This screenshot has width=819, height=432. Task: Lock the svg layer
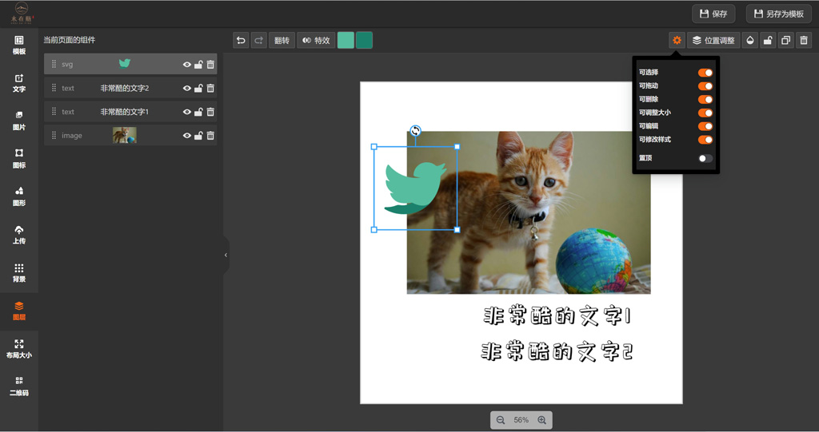pyautogui.click(x=198, y=65)
